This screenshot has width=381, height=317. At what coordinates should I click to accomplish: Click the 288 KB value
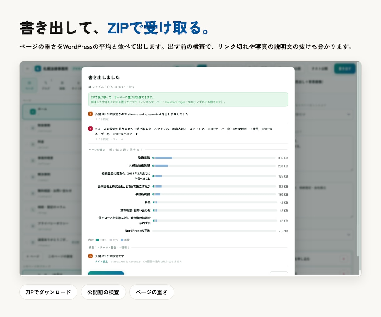283,166
